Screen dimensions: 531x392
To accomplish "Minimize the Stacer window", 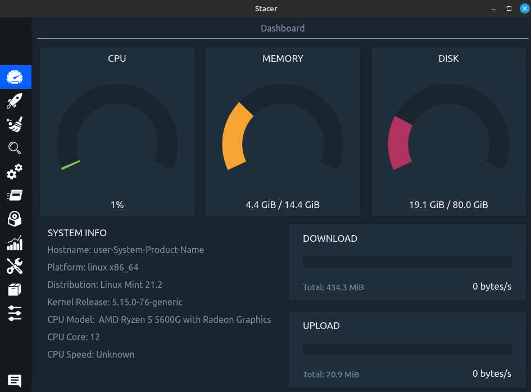I will point(493,8).
